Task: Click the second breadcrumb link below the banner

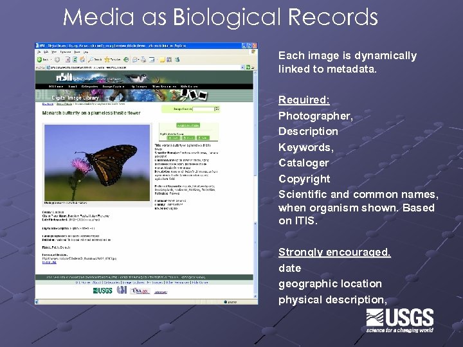Action: tap(64, 104)
